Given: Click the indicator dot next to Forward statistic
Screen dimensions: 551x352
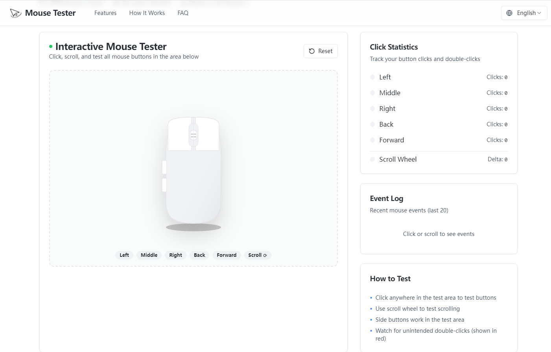Looking at the screenshot, I should 372,140.
